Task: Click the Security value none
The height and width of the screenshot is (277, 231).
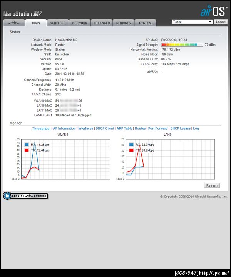Action: [59, 59]
